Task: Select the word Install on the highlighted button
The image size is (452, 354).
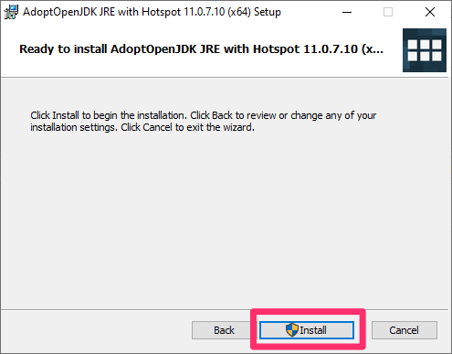Action: tap(313, 330)
